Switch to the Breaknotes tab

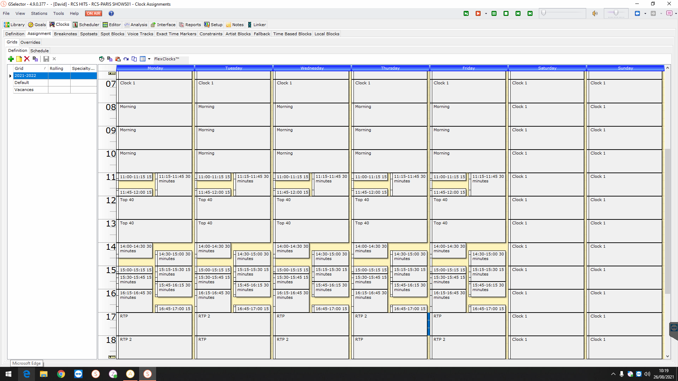click(x=65, y=34)
